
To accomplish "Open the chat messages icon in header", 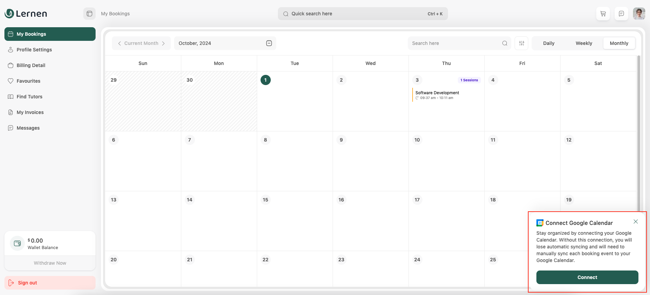I will [621, 14].
